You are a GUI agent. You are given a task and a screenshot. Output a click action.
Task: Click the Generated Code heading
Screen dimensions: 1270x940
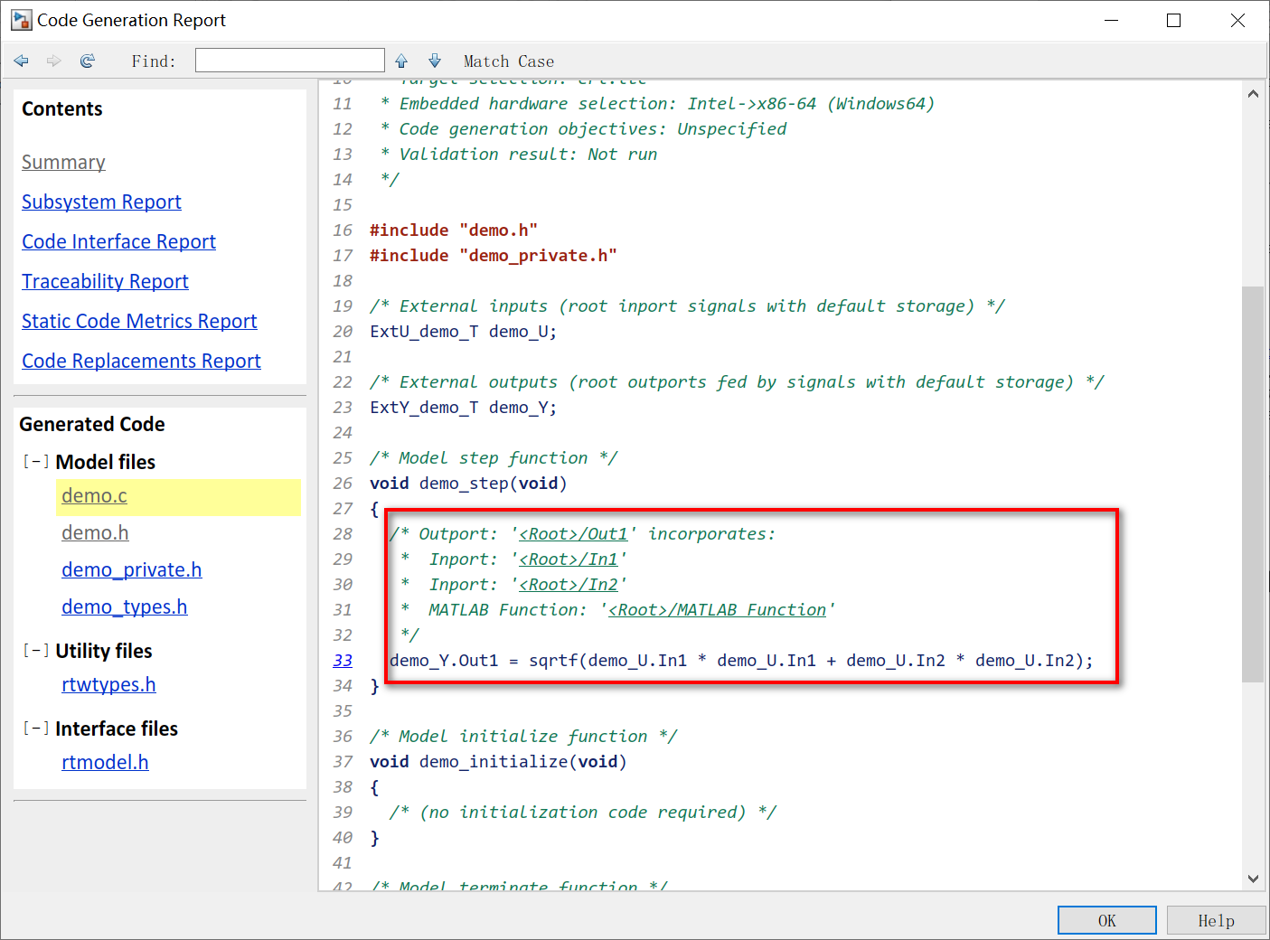click(x=92, y=424)
